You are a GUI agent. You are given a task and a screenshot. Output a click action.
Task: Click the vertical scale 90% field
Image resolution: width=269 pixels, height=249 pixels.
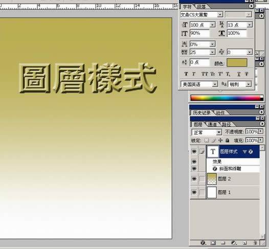(199, 33)
